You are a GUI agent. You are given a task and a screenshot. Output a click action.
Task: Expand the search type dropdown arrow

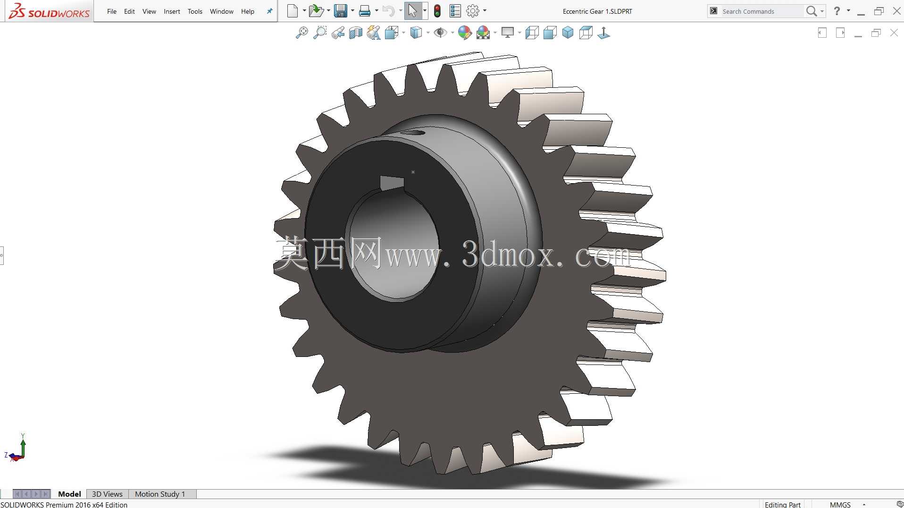(x=822, y=11)
